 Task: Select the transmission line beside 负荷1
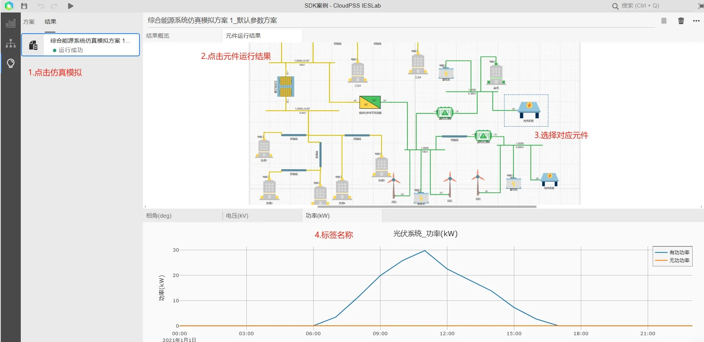click(x=294, y=135)
